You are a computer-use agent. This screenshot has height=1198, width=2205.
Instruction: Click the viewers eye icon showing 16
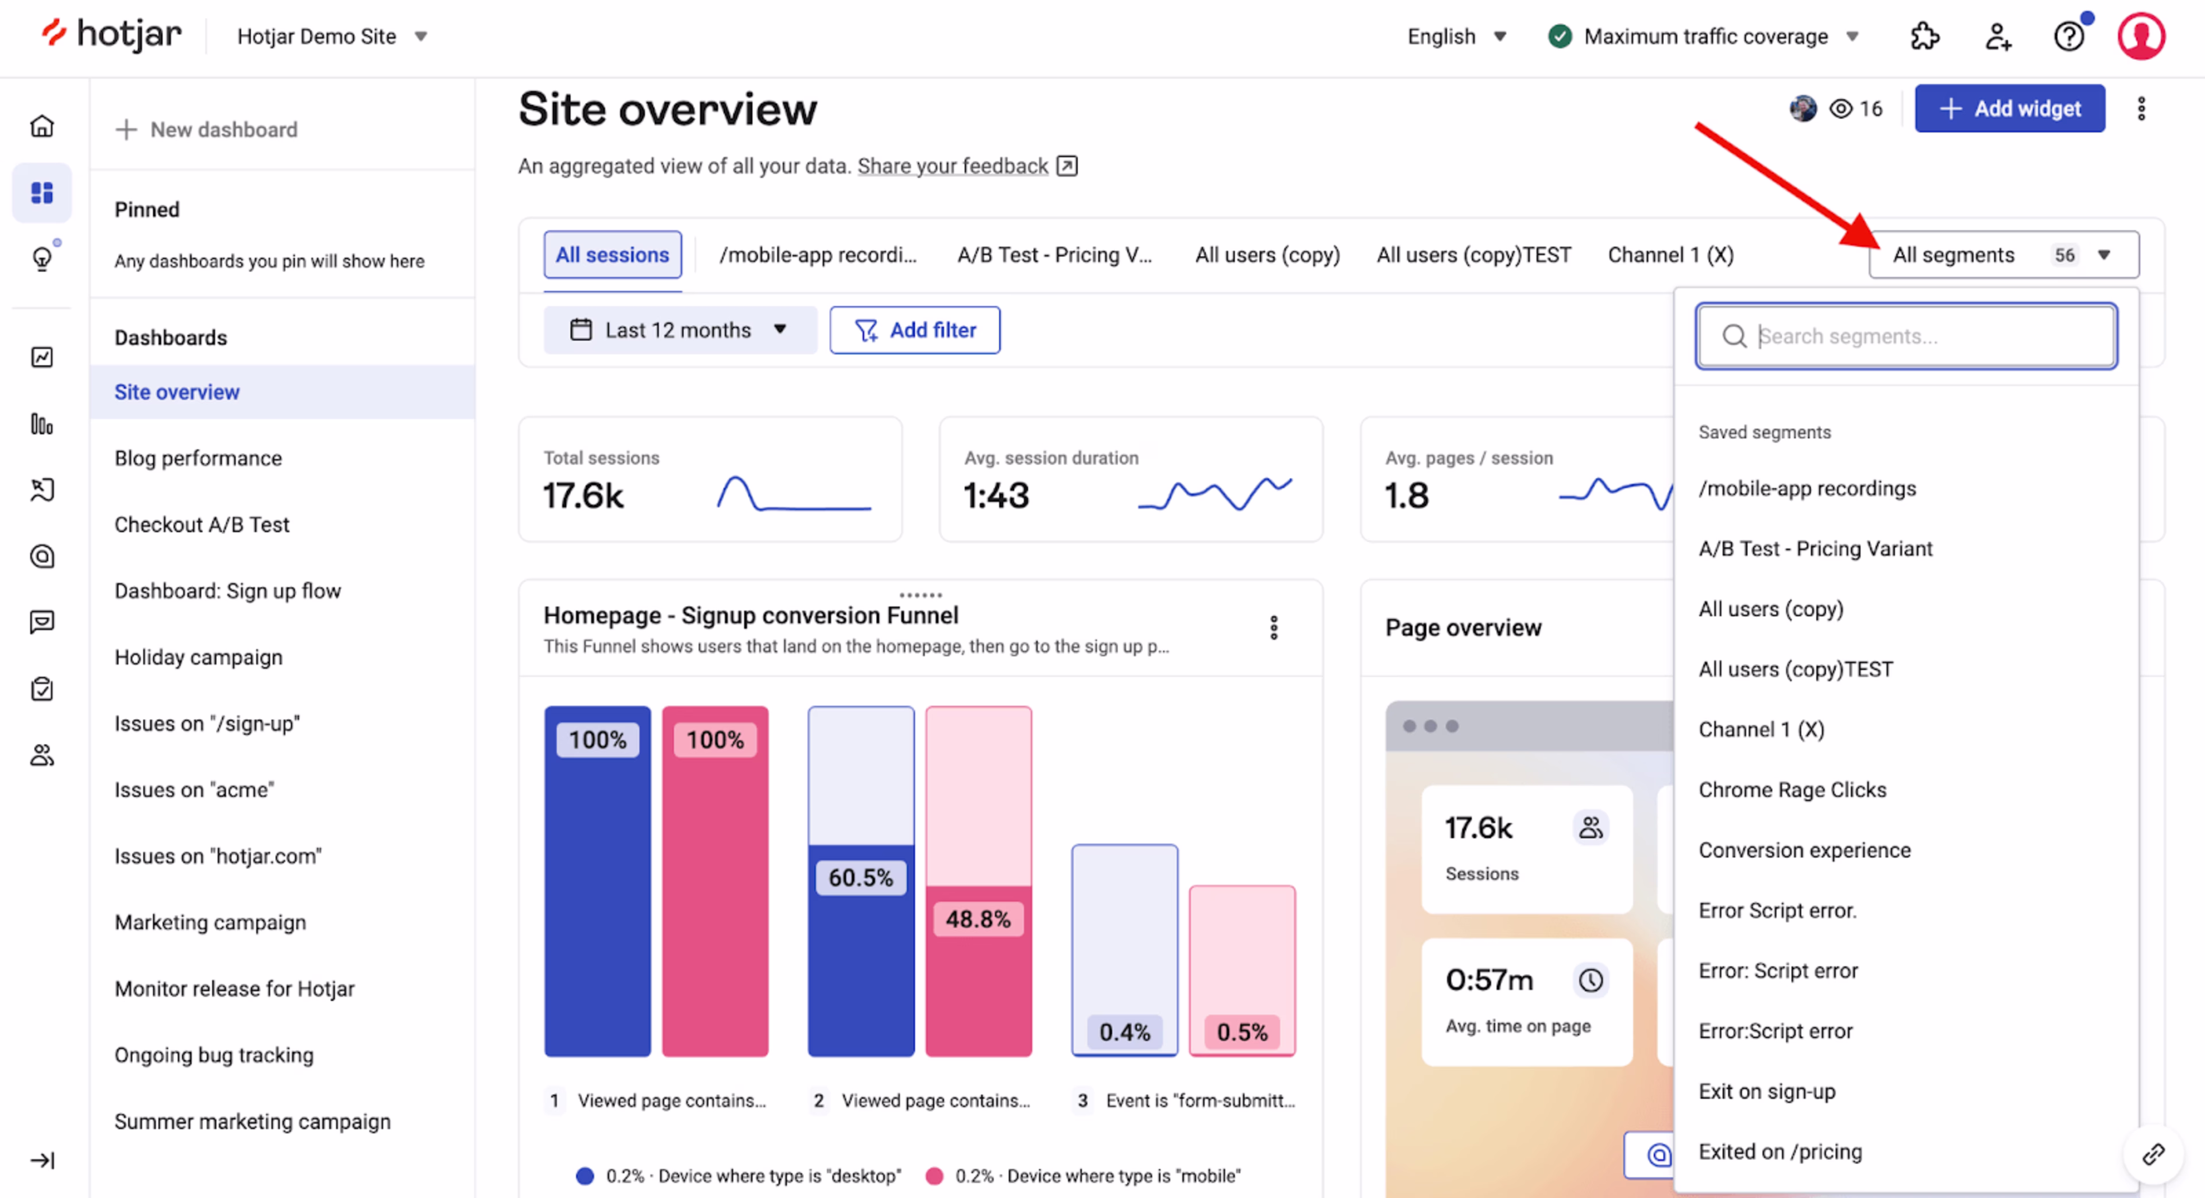(x=1840, y=109)
